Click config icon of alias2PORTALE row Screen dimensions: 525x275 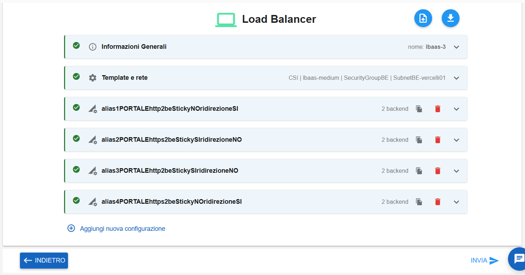pyautogui.click(x=93, y=140)
